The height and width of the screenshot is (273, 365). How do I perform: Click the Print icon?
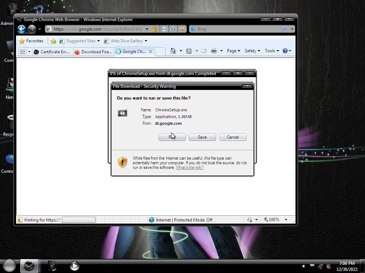point(214,51)
